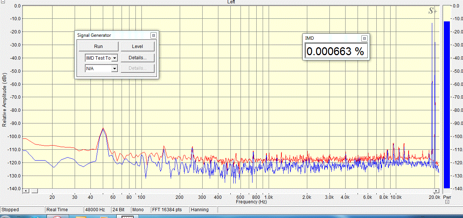Click the IMD value 0.000663 %
Viewport: 463px width, 218px height.
335,51
